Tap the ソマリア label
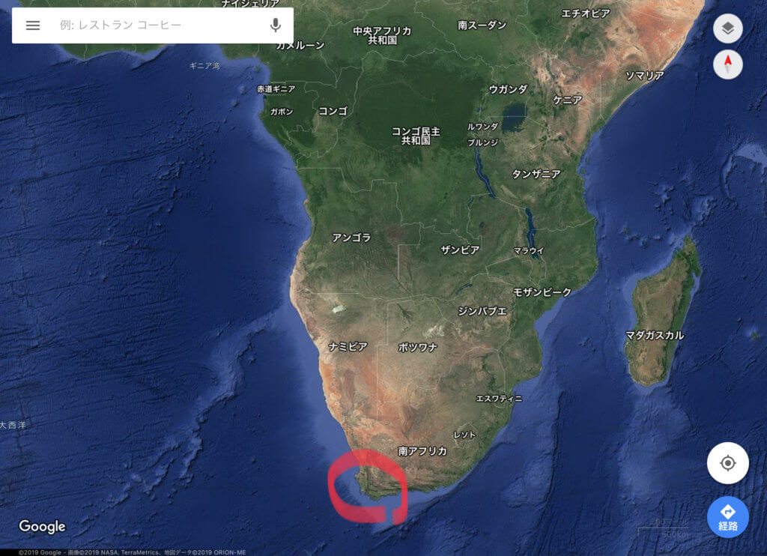Viewport: 767px width, 556px height. pos(645,76)
